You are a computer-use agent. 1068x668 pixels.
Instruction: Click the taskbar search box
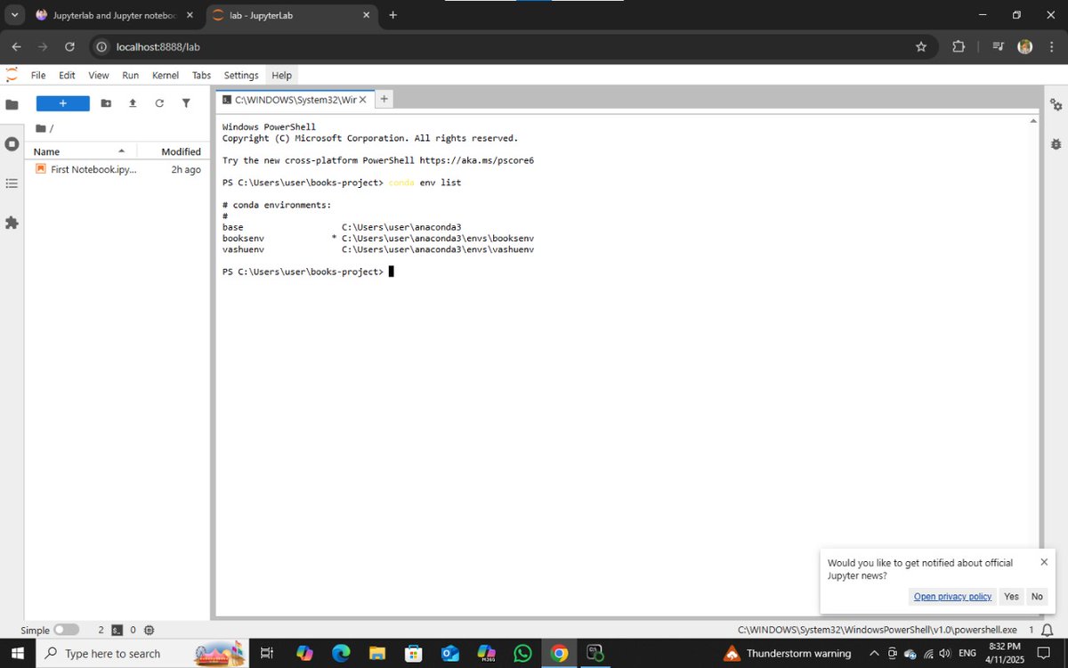click(142, 654)
